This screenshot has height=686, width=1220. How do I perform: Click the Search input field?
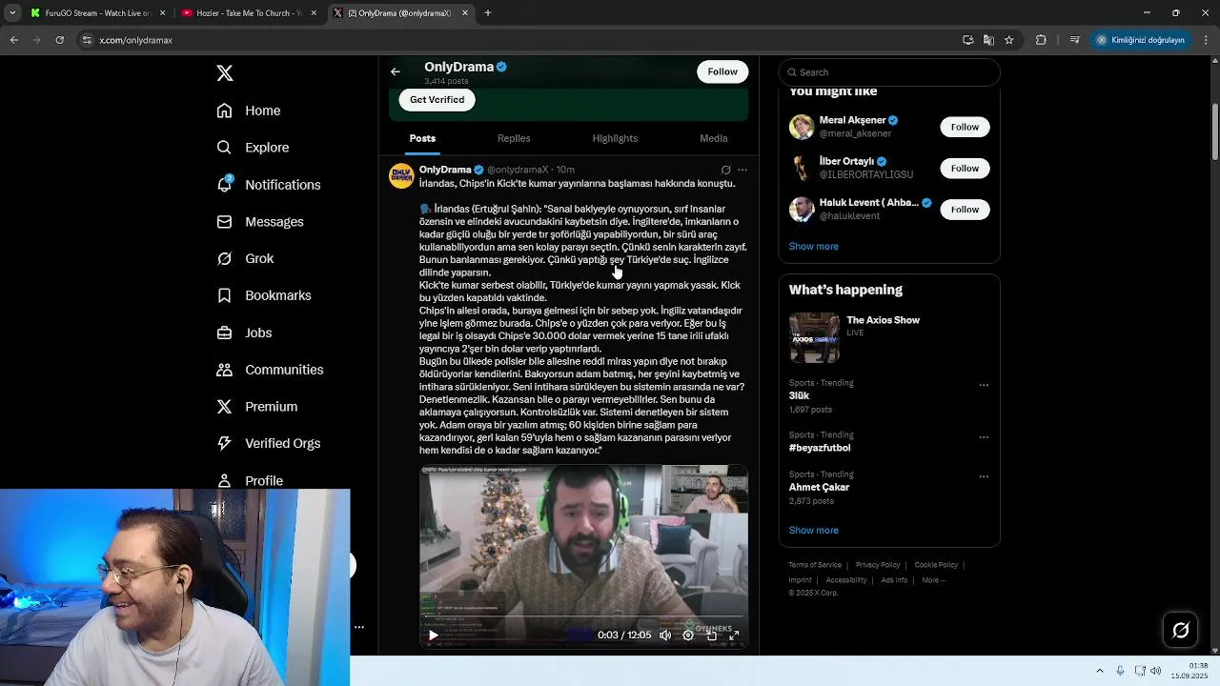click(889, 72)
